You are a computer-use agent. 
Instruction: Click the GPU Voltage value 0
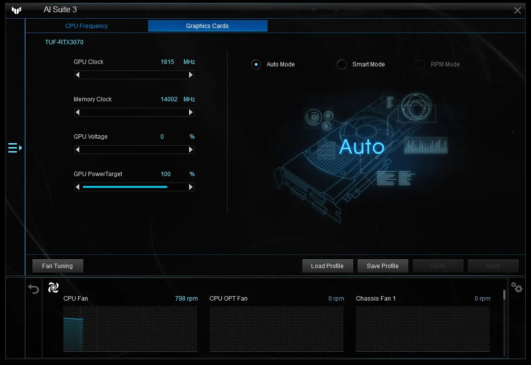tap(162, 137)
